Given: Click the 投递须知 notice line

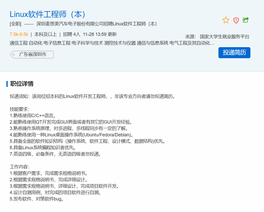Looking at the screenshot, I should pos(92,97).
